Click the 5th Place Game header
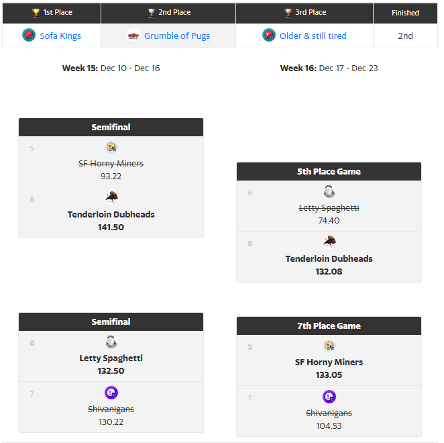 (x=329, y=171)
